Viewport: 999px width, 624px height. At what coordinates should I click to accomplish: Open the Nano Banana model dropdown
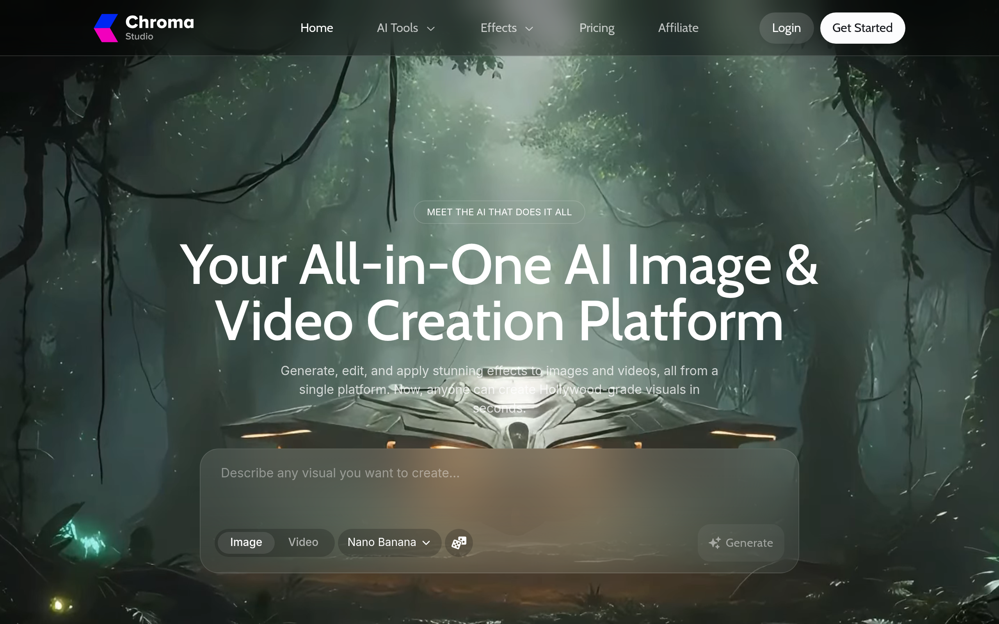pyautogui.click(x=389, y=543)
